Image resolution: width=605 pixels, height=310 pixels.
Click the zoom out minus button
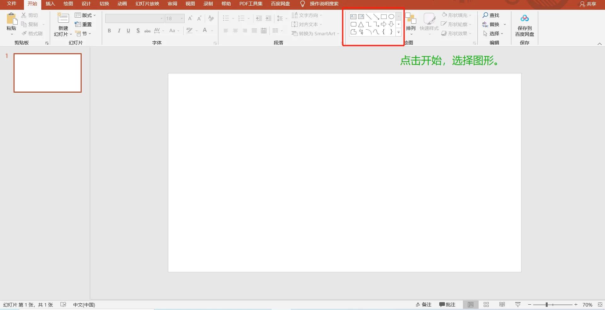tap(529, 305)
